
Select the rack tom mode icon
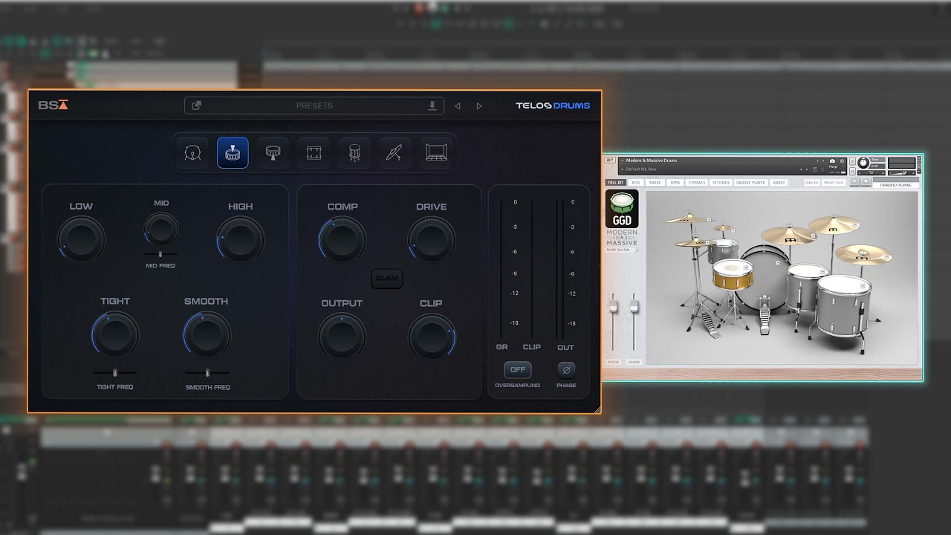314,152
